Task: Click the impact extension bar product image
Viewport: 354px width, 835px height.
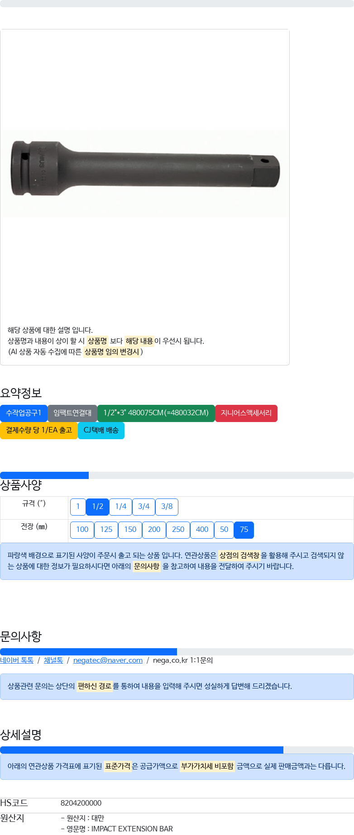Action: click(145, 174)
